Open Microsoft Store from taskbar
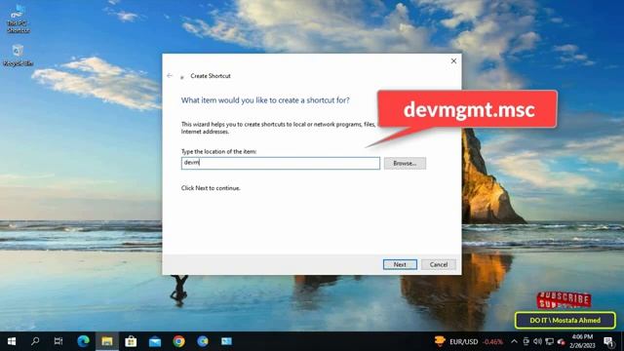The width and height of the screenshot is (624, 351). click(131, 341)
